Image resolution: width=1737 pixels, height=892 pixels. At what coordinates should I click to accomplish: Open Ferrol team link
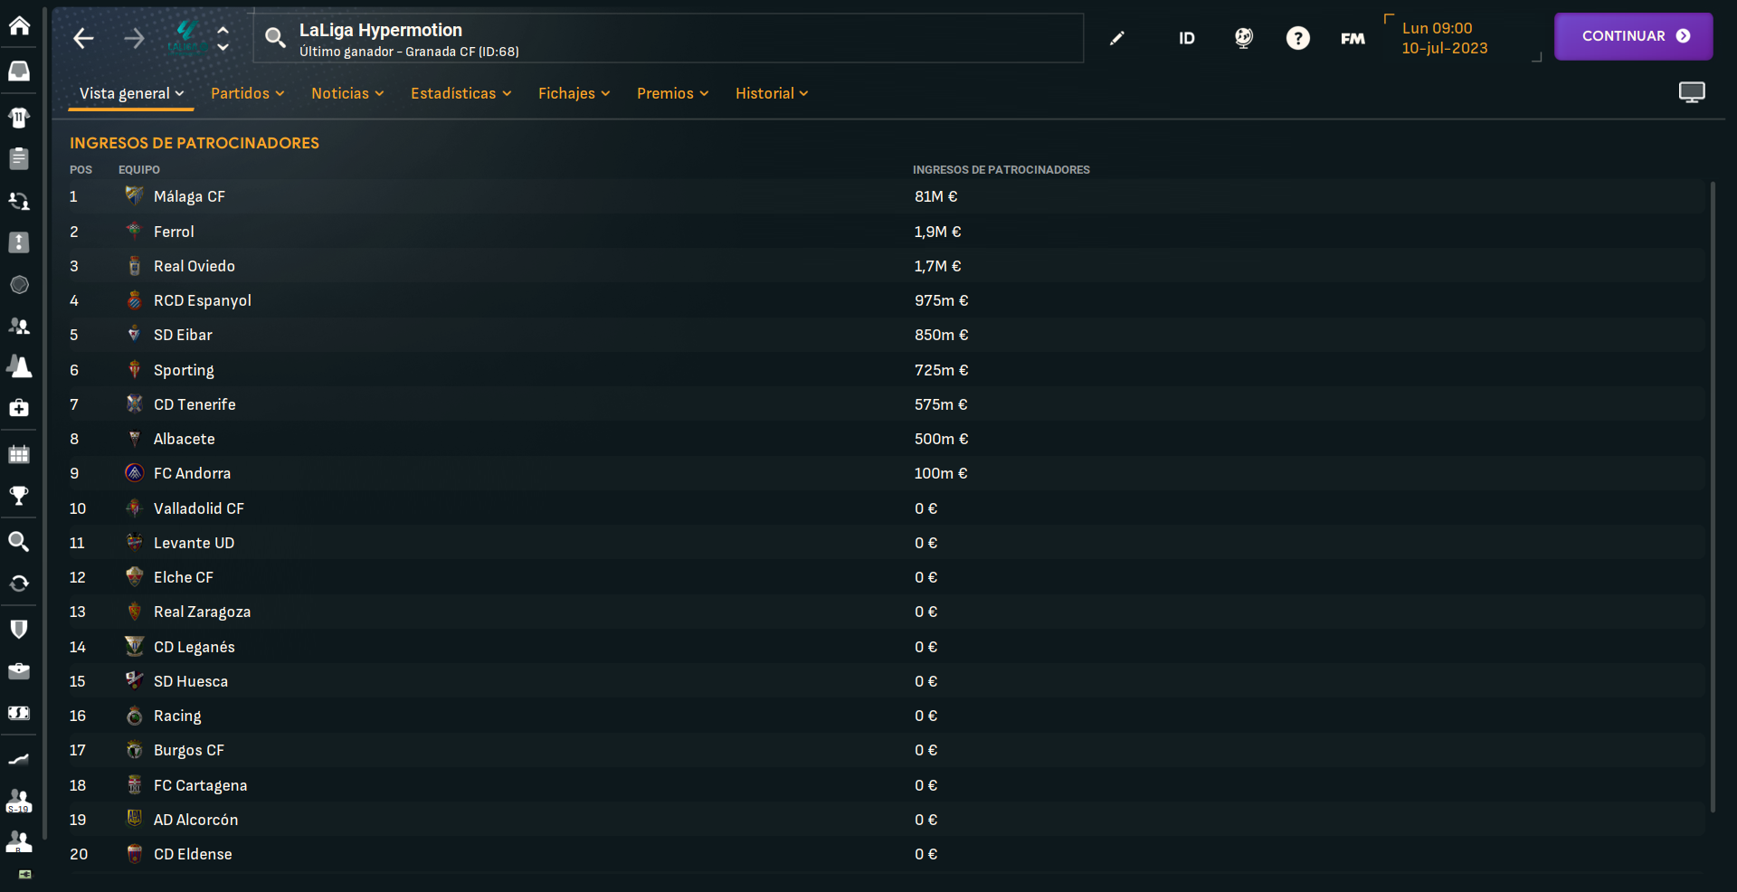(x=174, y=232)
